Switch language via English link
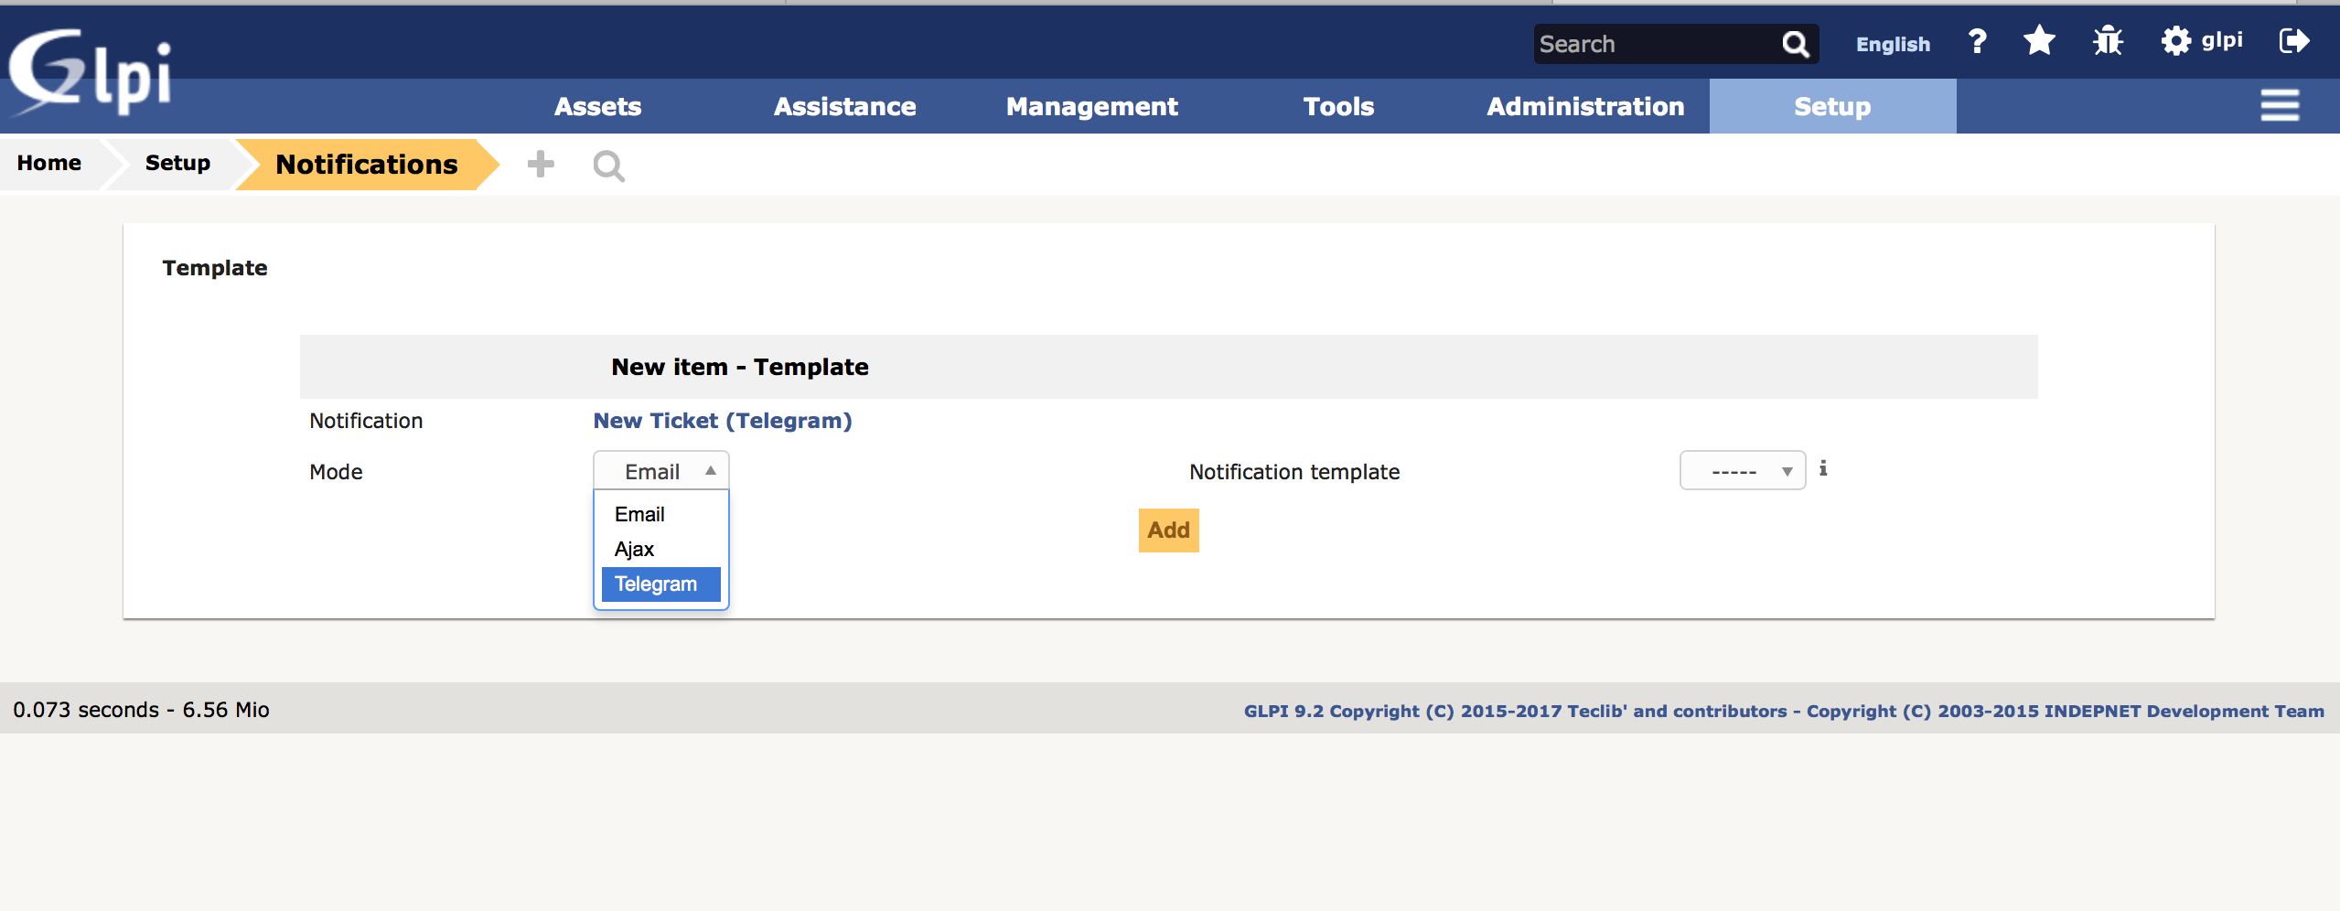This screenshot has height=911, width=2340. (1893, 44)
